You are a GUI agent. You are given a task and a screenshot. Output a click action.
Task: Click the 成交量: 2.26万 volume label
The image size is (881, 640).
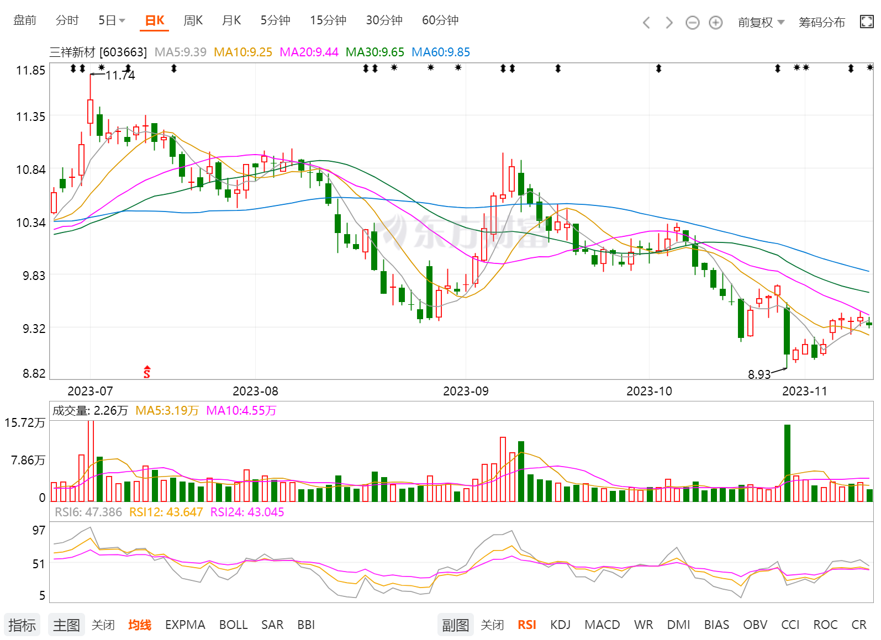[90, 411]
